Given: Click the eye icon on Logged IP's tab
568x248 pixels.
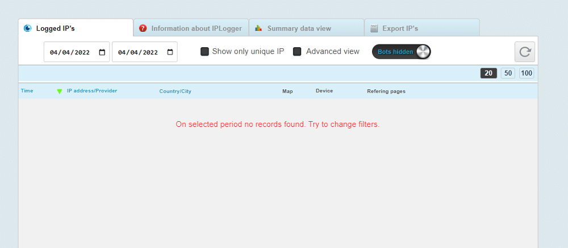Looking at the screenshot, I should coord(27,28).
